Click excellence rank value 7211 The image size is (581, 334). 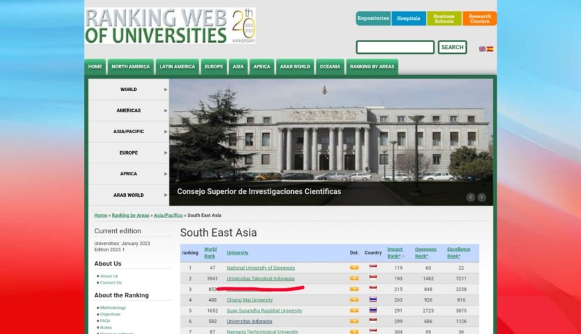point(461,279)
